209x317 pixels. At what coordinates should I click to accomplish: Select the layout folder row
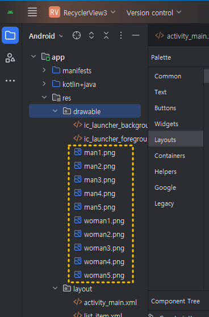click(x=77, y=289)
